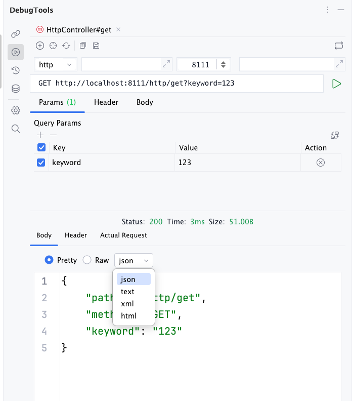Choose text in the format list
Screen dimensions: 352x401
pyautogui.click(x=134, y=291)
